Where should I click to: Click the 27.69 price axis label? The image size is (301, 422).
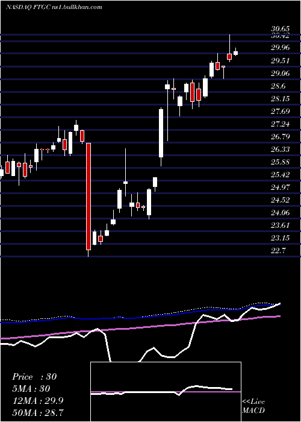(x=281, y=112)
